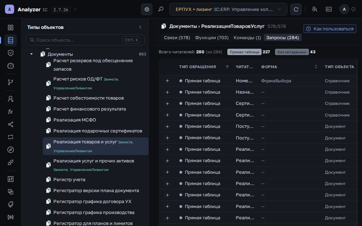This screenshot has height=226, width=362.
Task: Select "Регистр учета" in the object tree
Action: click(x=69, y=180)
